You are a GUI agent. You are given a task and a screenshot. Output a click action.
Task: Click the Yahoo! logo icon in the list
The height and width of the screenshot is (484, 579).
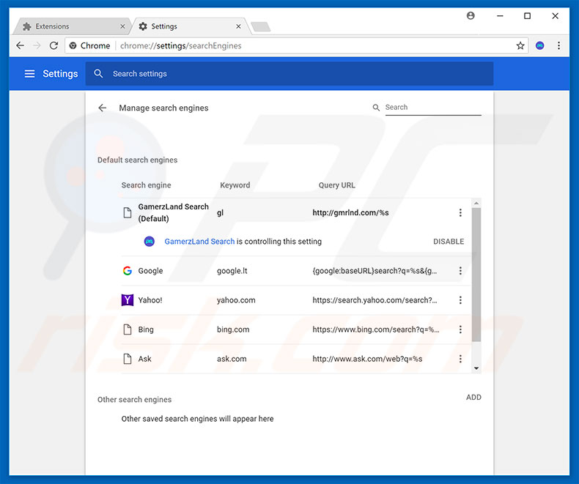pyautogui.click(x=128, y=300)
